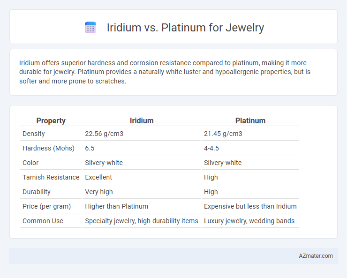Click 'High' in the Durability row
Screen dimensions: 347x278
click(211, 192)
